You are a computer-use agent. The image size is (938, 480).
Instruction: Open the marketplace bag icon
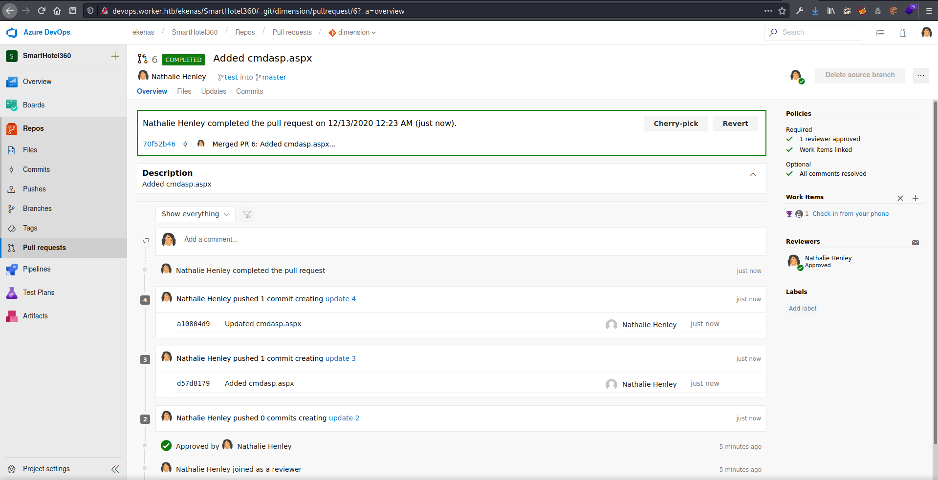point(903,33)
